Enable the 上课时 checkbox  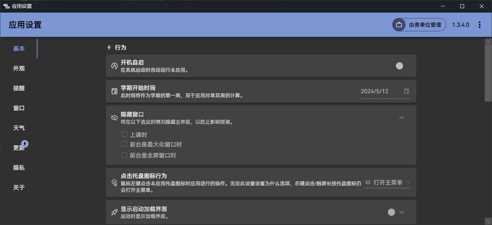[x=125, y=134]
